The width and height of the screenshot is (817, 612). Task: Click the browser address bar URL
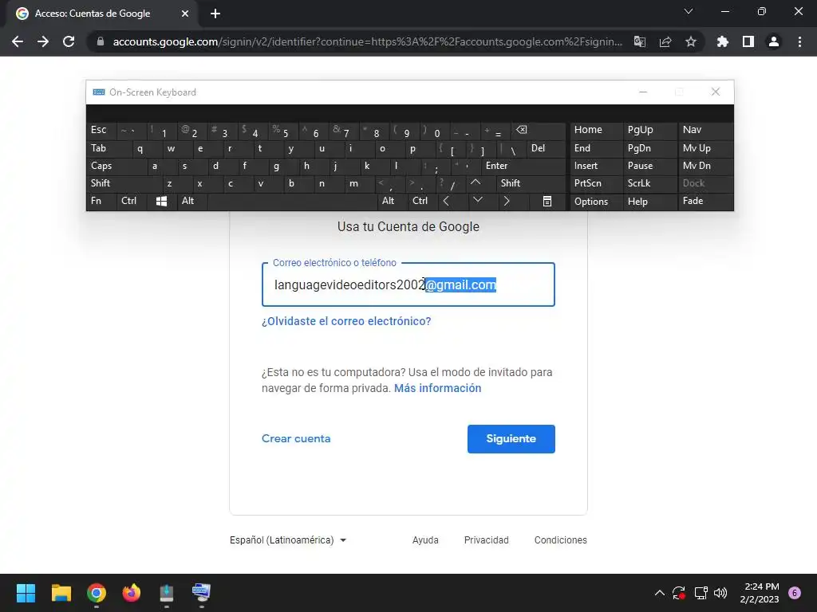click(x=367, y=41)
